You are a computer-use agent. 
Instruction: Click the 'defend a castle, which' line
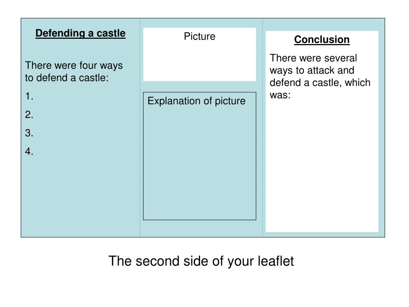click(320, 83)
